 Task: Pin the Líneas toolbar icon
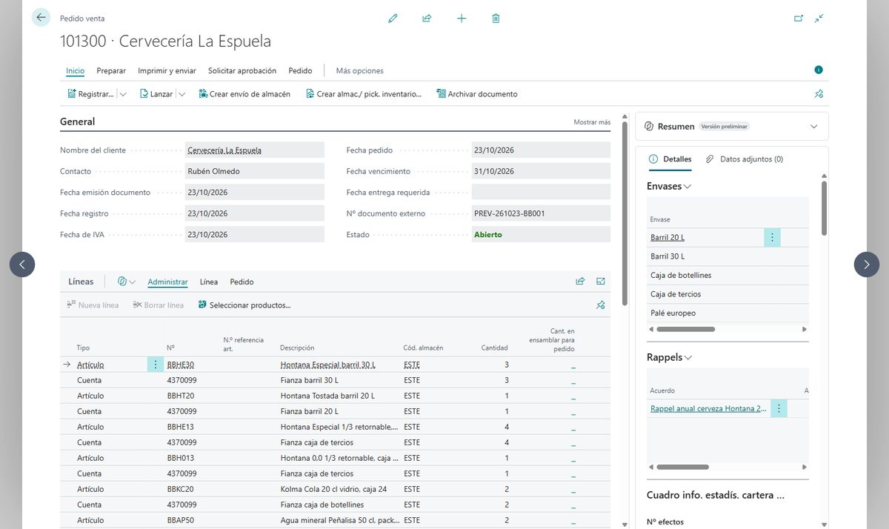coord(601,305)
